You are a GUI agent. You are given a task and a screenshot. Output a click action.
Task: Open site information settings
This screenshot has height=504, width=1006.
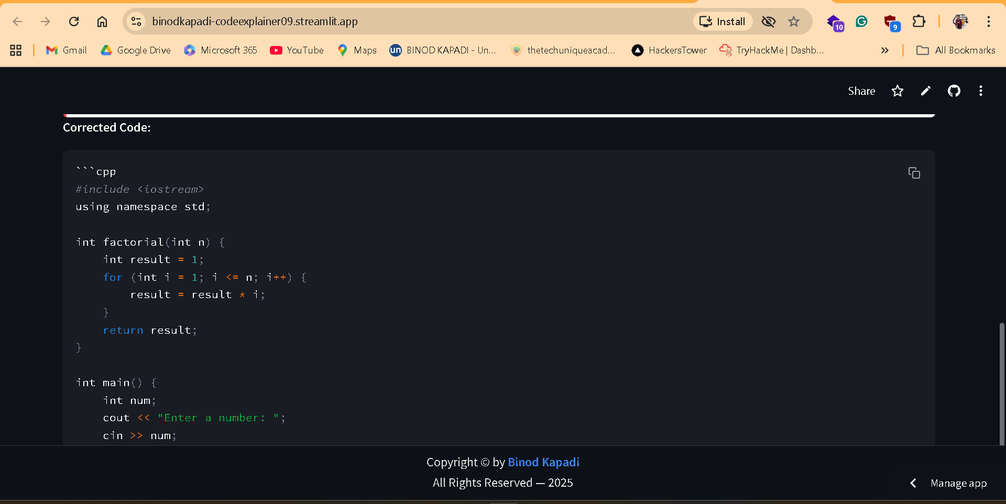click(x=136, y=21)
